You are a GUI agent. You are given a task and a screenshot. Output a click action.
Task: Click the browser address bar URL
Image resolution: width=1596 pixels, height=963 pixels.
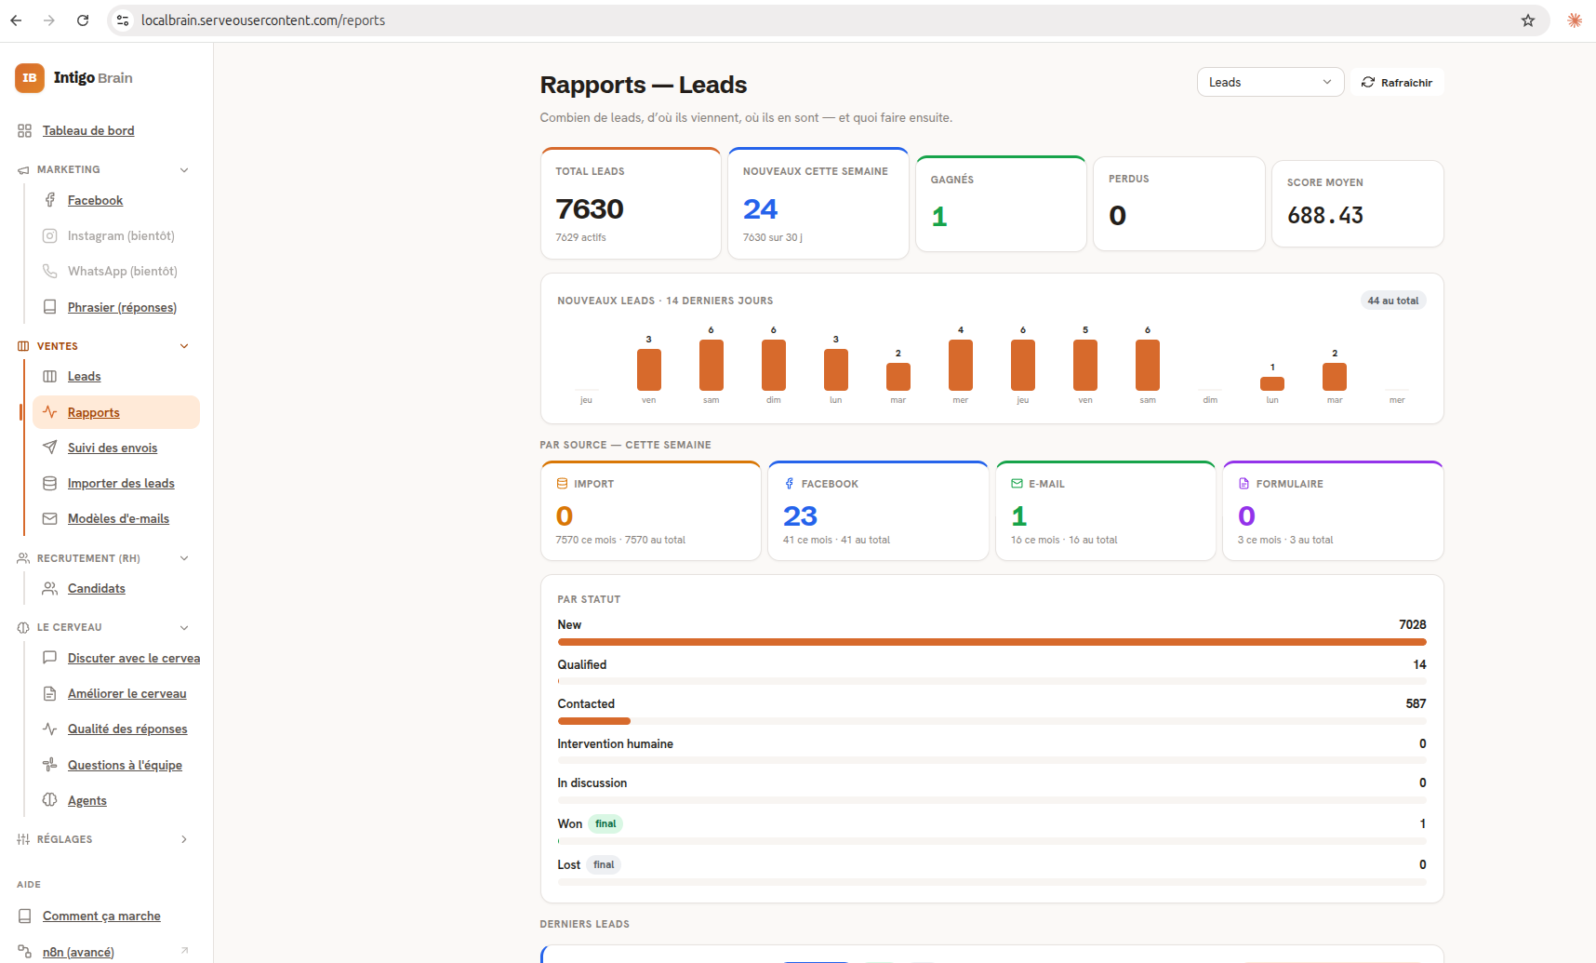(x=263, y=20)
